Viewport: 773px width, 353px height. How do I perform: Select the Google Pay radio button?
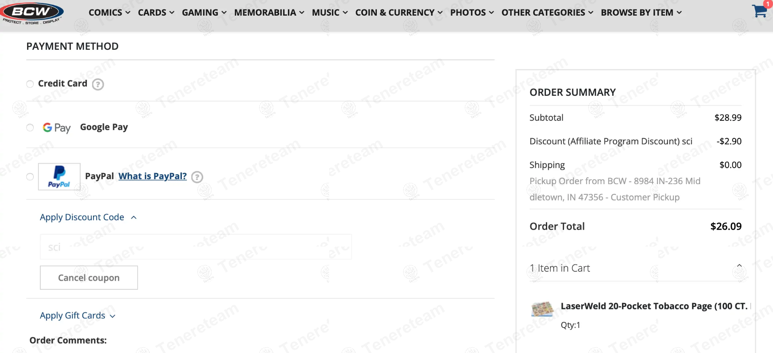coord(30,128)
